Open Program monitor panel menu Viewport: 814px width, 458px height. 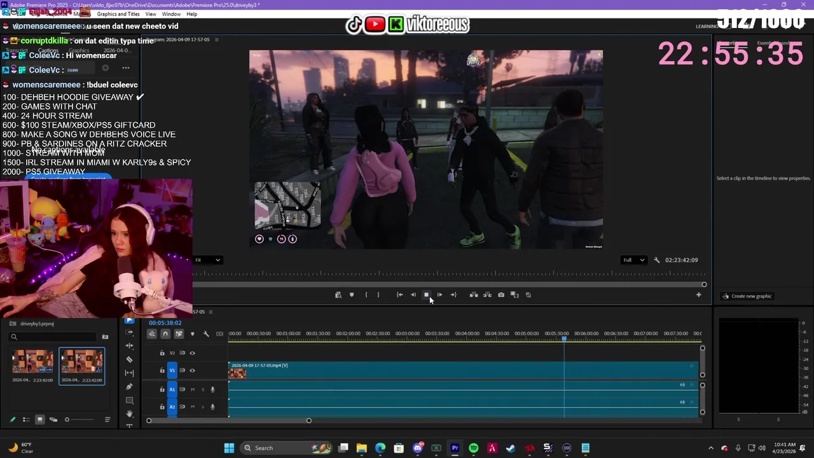[x=216, y=39]
